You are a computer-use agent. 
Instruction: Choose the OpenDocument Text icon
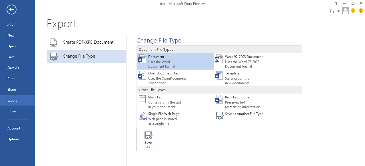142,76
